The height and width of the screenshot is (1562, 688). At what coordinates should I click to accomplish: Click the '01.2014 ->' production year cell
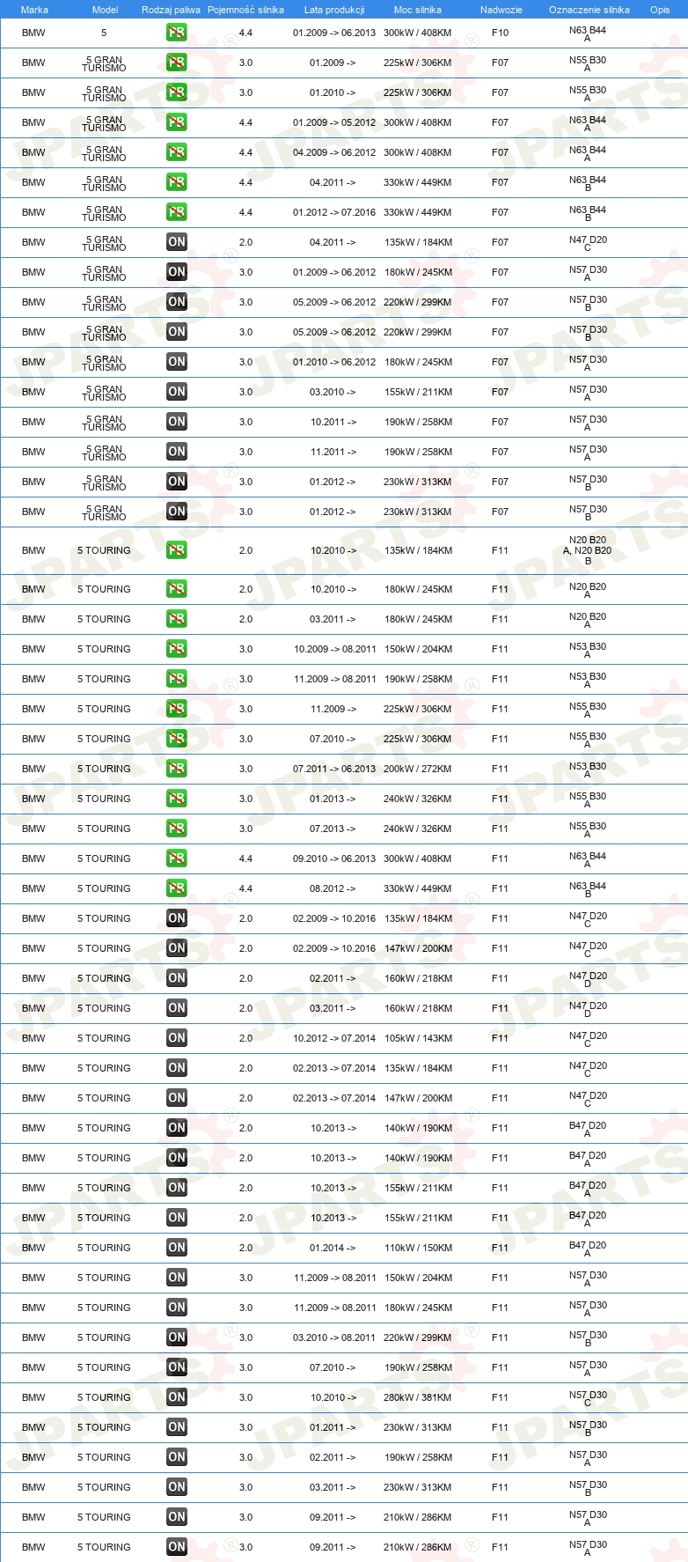[333, 1248]
